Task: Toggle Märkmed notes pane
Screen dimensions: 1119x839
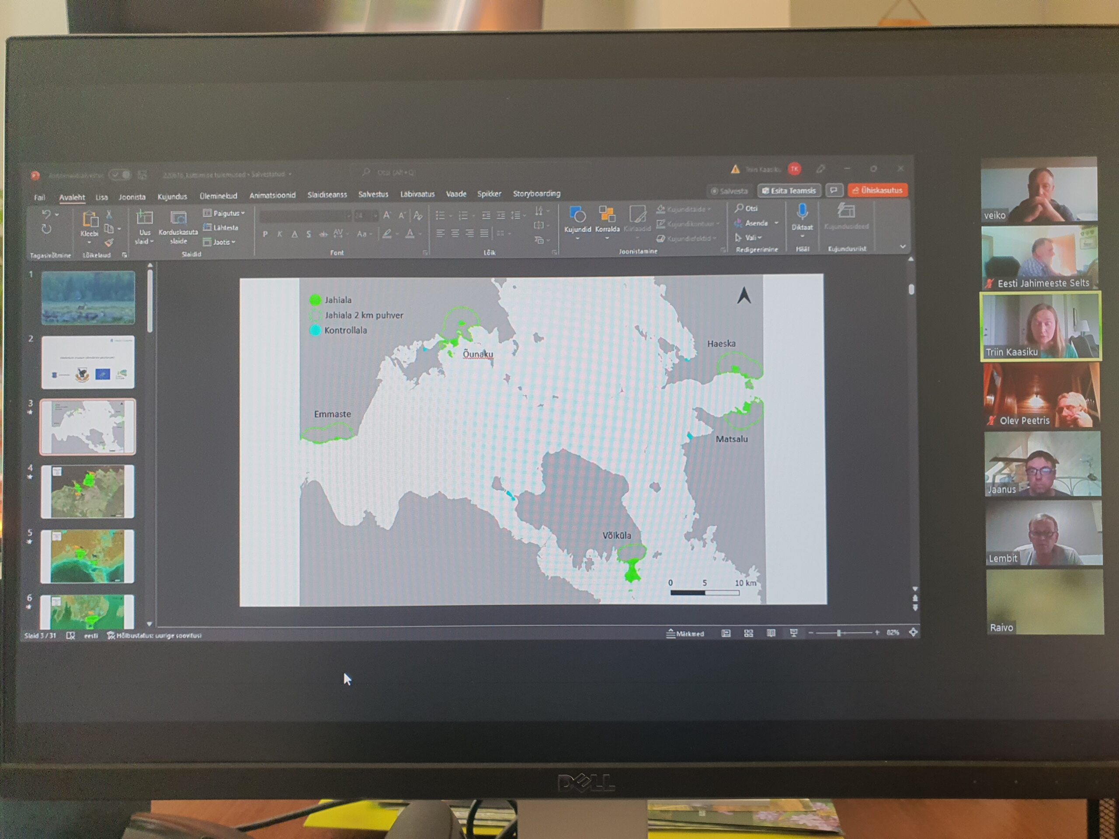Action: click(x=685, y=634)
